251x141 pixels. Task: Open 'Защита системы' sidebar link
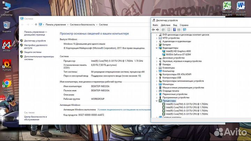pos(33,52)
